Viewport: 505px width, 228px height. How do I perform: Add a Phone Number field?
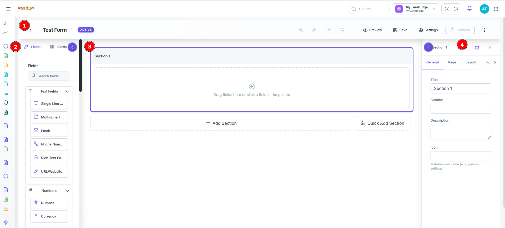click(49, 144)
